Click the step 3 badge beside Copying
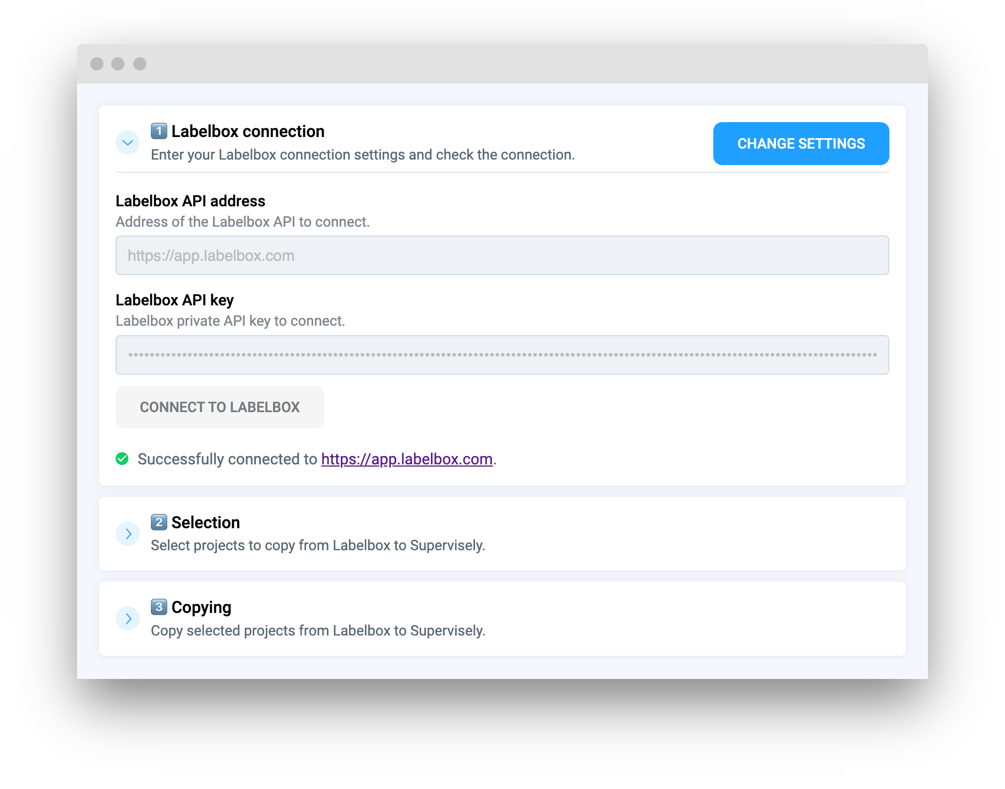 pyautogui.click(x=159, y=607)
